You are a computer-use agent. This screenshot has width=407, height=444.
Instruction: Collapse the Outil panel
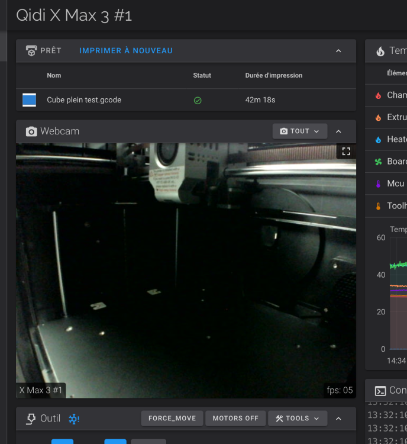[x=338, y=419]
